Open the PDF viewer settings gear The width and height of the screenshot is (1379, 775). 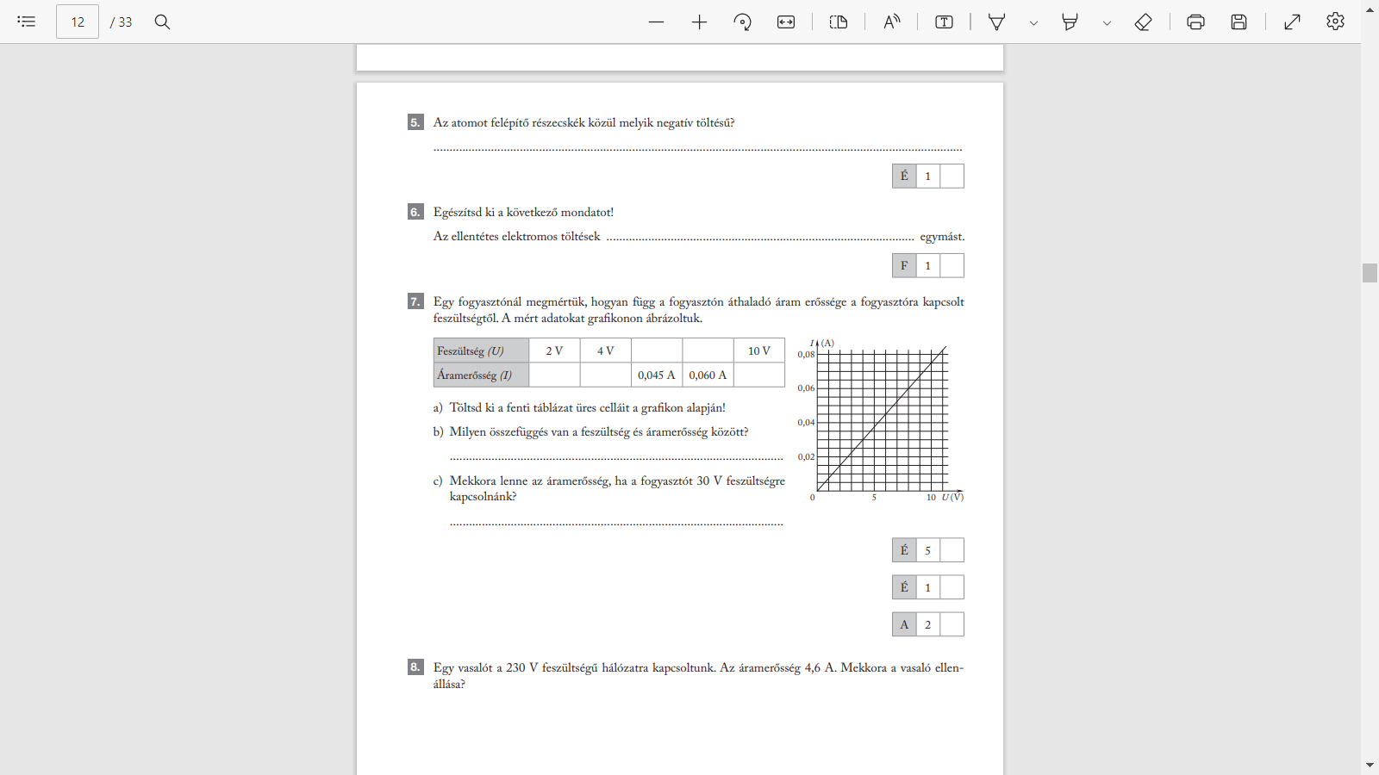1335,22
